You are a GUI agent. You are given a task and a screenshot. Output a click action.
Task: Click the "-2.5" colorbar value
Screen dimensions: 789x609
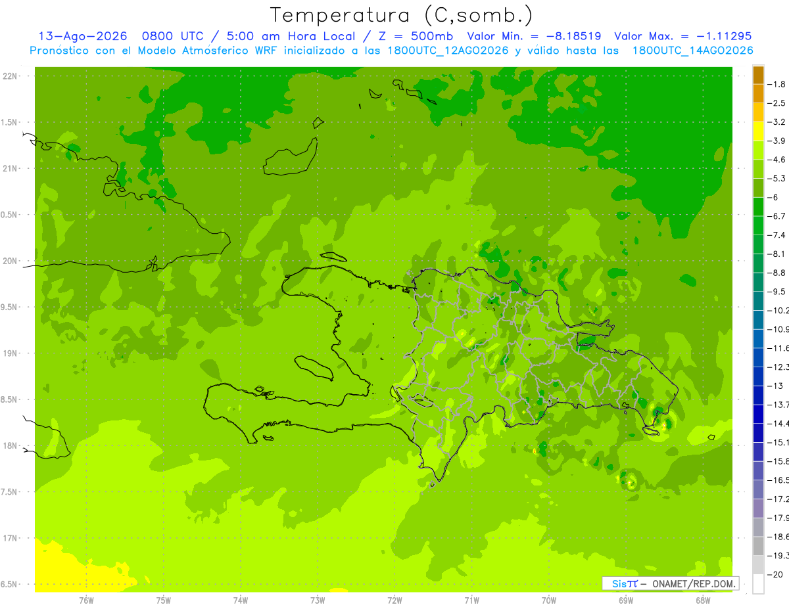tap(777, 103)
